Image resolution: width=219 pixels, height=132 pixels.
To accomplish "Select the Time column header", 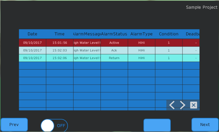I will pos(59,34).
